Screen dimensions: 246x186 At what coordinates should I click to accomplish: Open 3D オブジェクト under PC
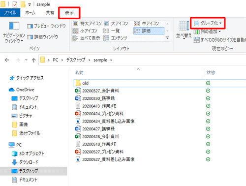[x=28, y=154]
